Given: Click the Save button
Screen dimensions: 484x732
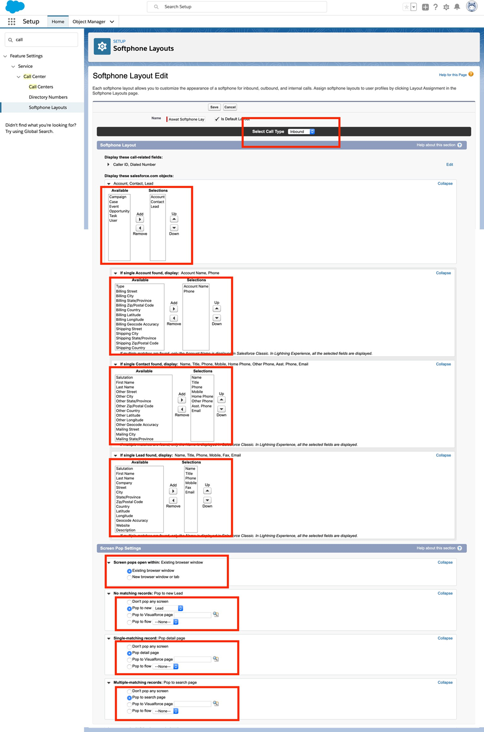Looking at the screenshot, I should pos(214,107).
